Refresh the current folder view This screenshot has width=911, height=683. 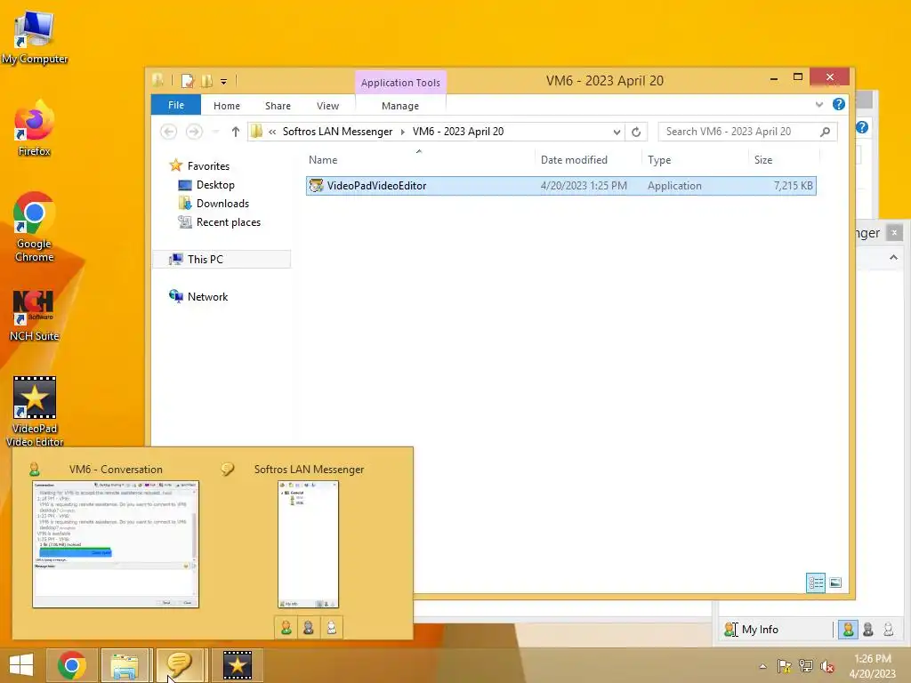point(636,132)
